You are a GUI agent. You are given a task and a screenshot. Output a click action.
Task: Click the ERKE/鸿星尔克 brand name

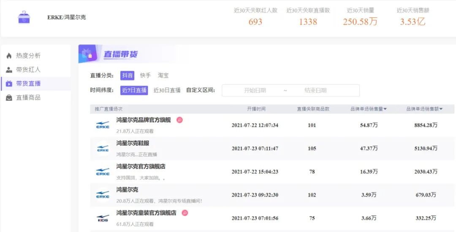point(67,17)
